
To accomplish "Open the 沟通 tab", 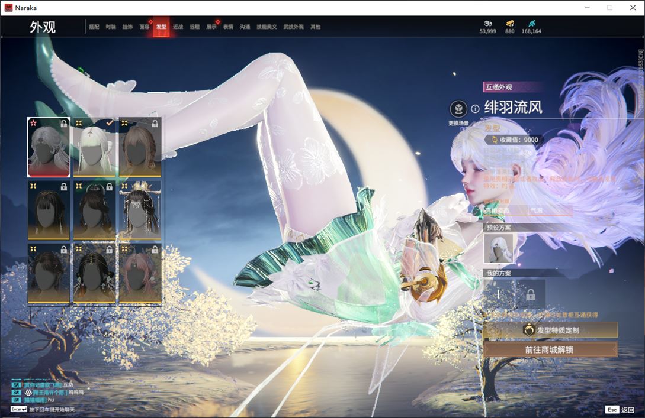I will click(245, 27).
